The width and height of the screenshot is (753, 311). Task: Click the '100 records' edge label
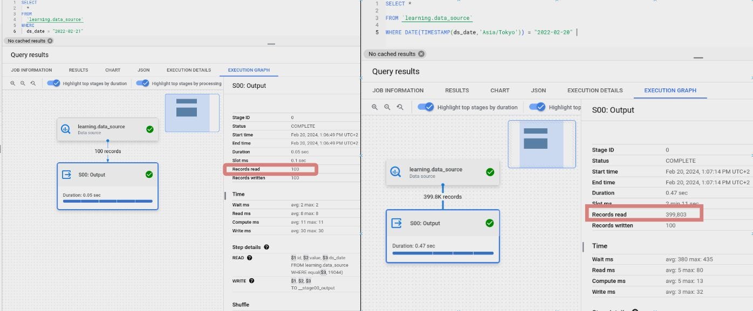(108, 151)
